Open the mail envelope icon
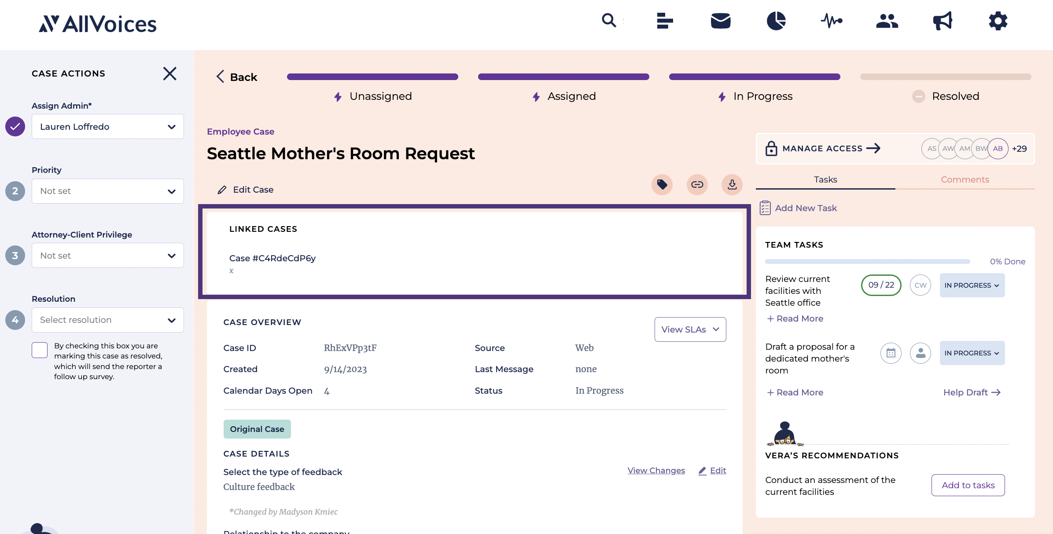This screenshot has width=1053, height=534. (721, 21)
